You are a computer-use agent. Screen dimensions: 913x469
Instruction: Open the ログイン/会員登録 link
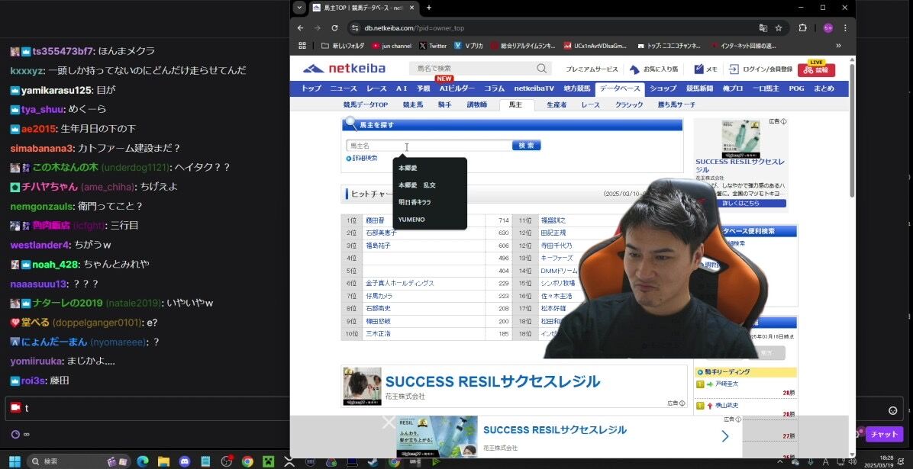(x=760, y=69)
